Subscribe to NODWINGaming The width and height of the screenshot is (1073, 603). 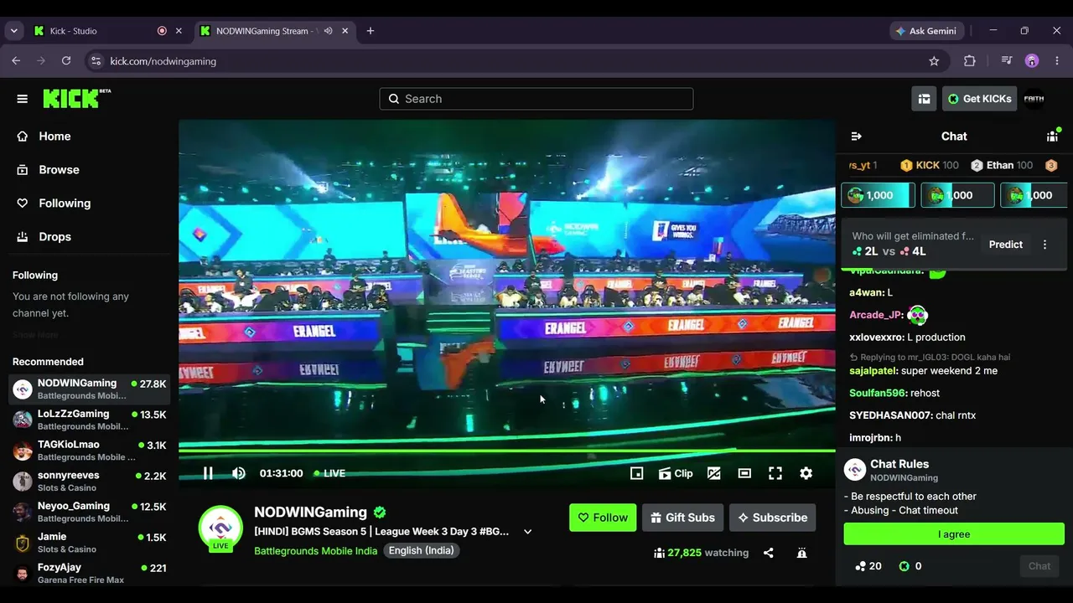click(773, 518)
